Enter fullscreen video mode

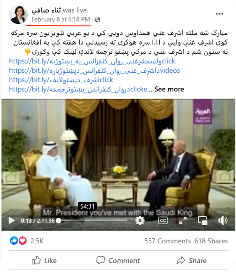[183, 220]
